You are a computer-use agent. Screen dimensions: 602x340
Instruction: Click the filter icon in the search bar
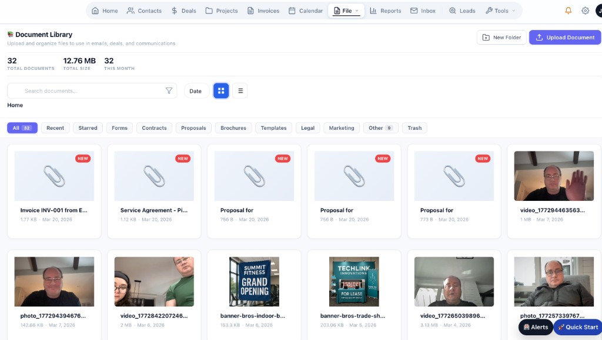(x=169, y=90)
